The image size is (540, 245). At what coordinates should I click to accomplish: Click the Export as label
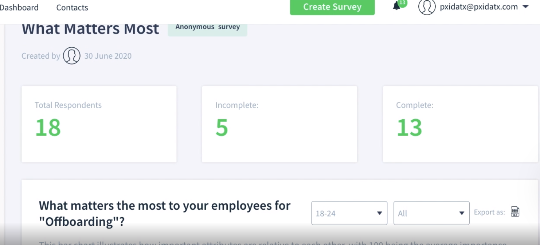489,212
